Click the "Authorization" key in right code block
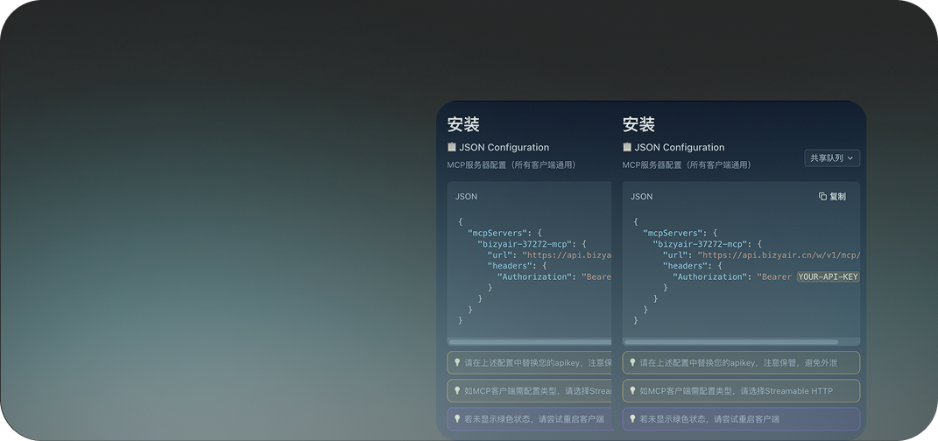 709,276
